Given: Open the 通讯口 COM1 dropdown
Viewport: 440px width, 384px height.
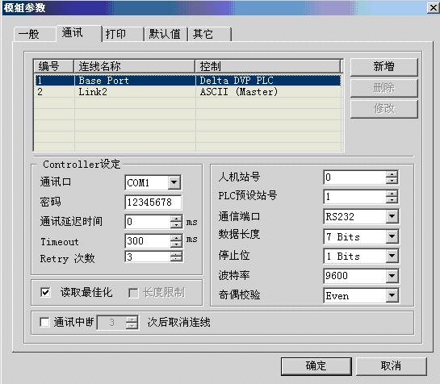Looking at the screenshot, I should 174,183.
